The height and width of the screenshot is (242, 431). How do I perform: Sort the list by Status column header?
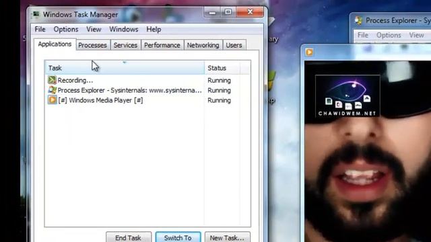point(222,68)
